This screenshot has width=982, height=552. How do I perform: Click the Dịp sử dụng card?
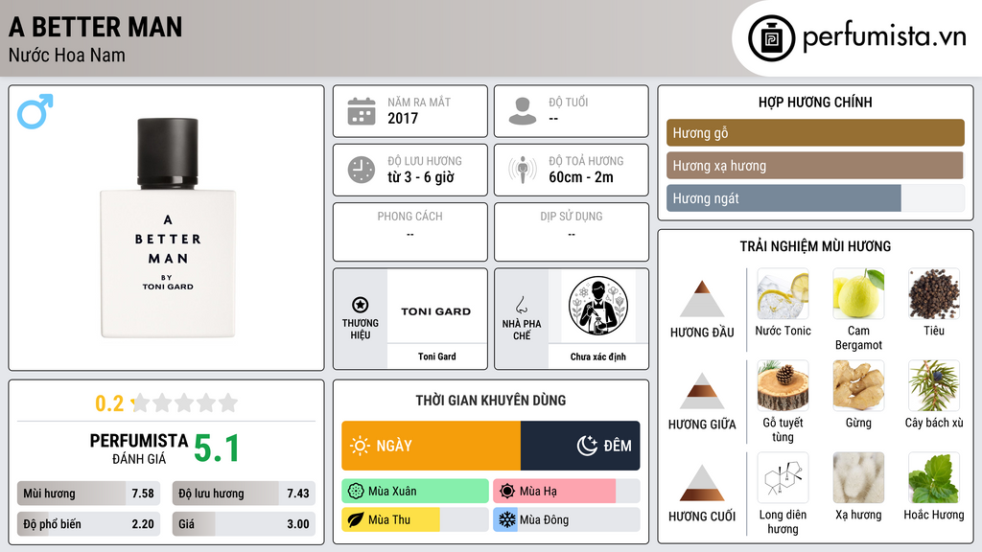[572, 232]
